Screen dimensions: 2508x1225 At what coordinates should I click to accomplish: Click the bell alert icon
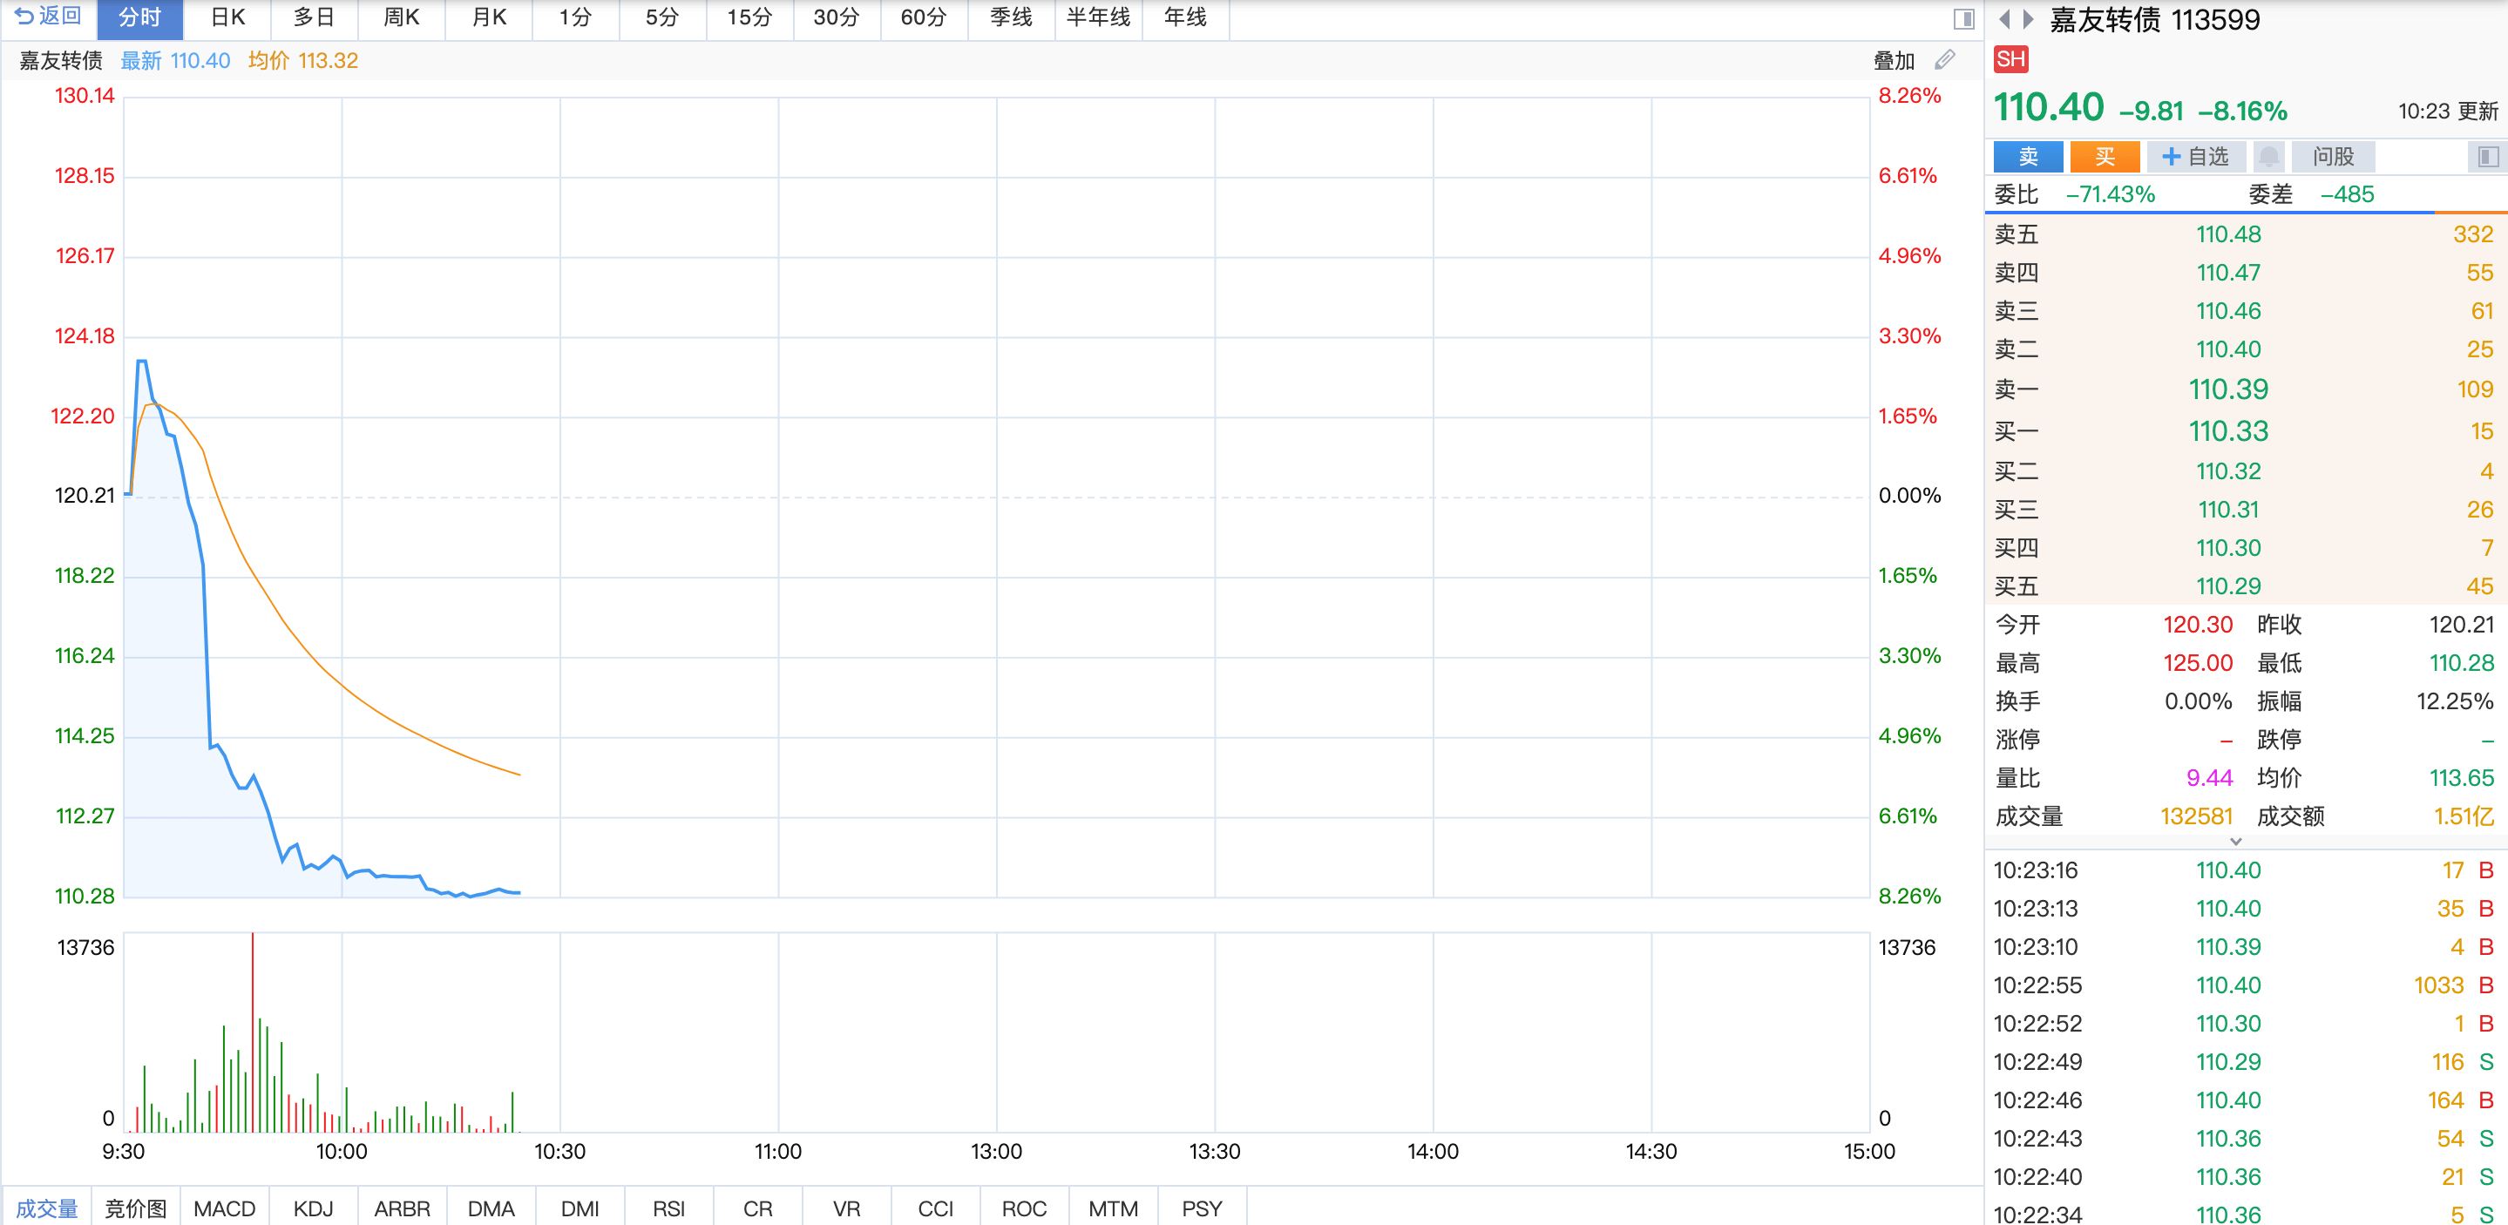2268,157
